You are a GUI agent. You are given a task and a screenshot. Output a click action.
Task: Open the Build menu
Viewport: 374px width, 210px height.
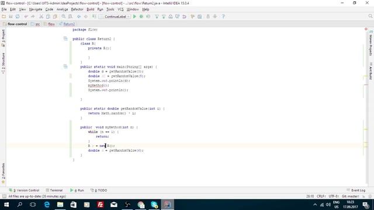click(90, 9)
